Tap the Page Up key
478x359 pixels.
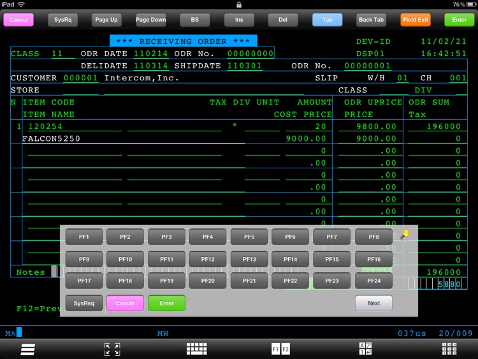coord(106,20)
